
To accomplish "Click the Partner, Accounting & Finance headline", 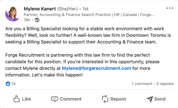I will point(89,15).
